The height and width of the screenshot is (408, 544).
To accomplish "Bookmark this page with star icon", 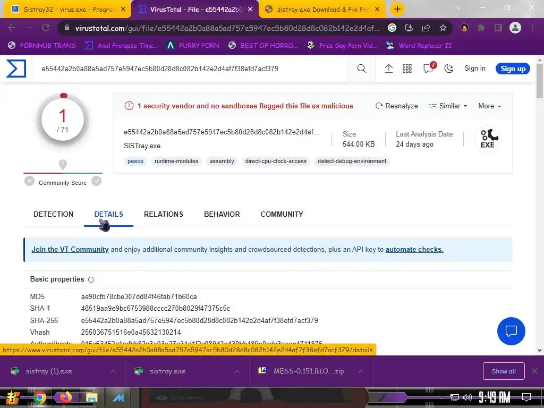I will 443,28.
